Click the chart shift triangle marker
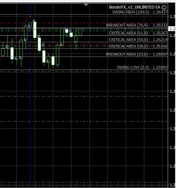 (x=86, y=5)
